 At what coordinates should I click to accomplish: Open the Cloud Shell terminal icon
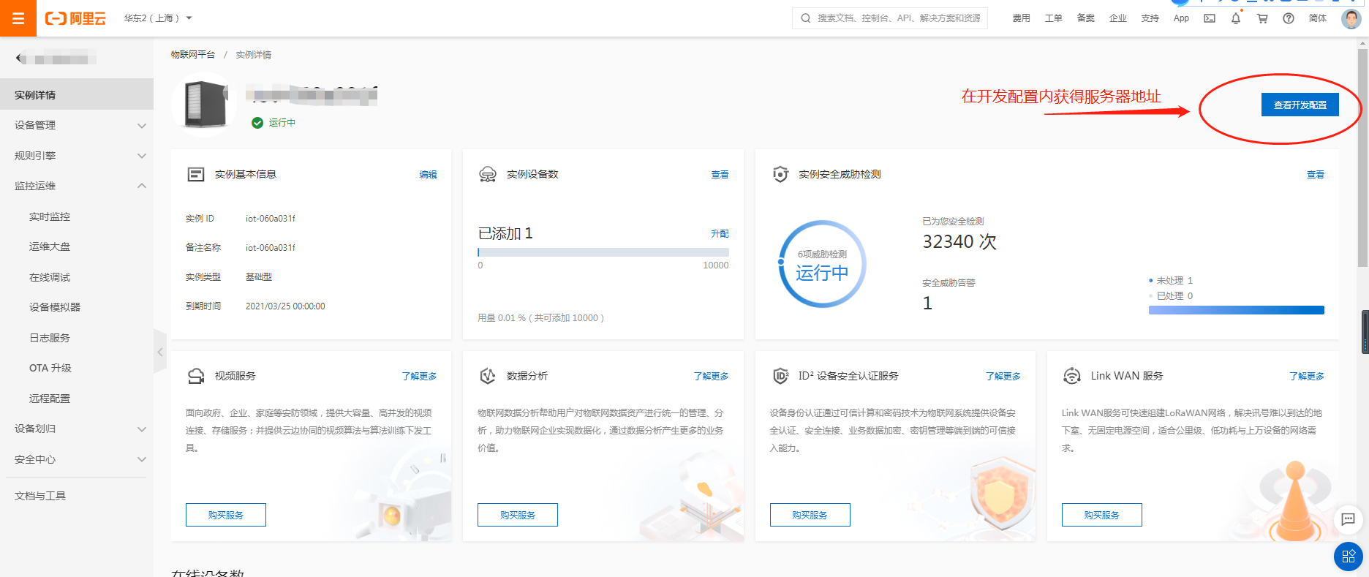1210,18
